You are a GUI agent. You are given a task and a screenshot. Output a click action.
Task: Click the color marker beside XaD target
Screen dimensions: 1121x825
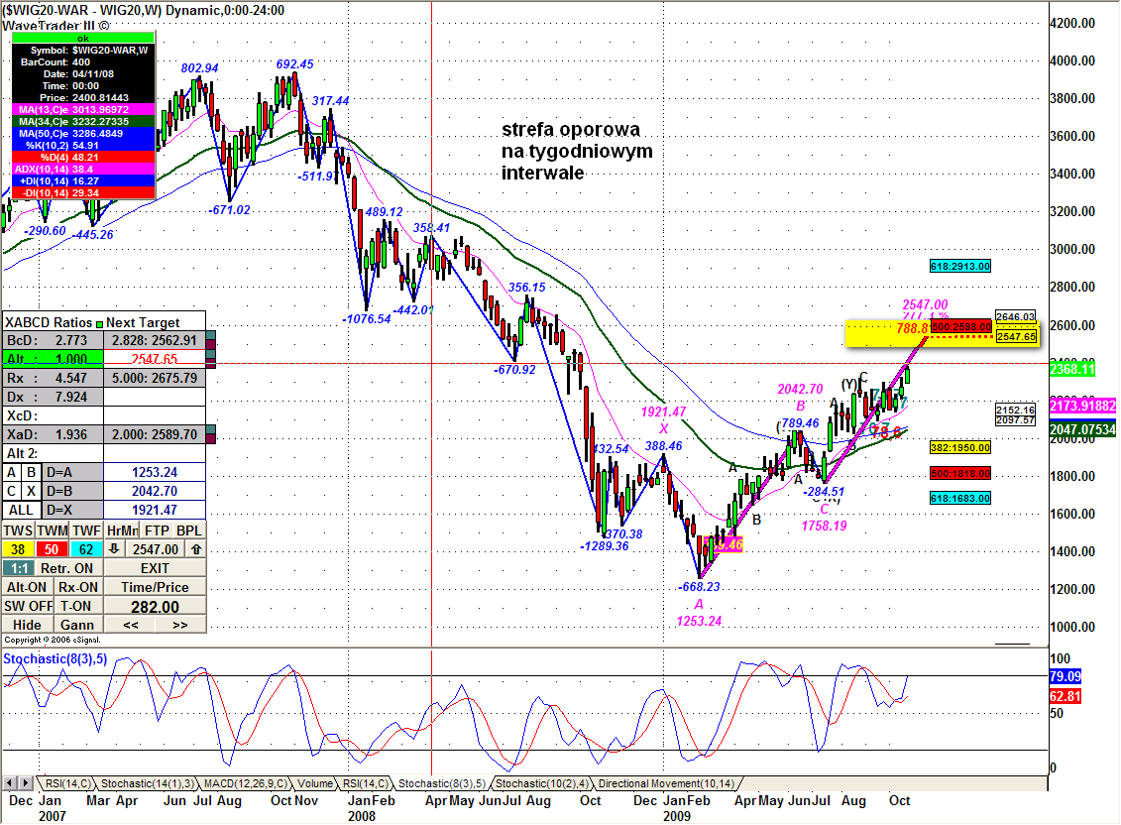(x=211, y=434)
